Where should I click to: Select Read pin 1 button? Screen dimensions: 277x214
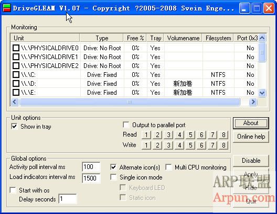point(146,135)
